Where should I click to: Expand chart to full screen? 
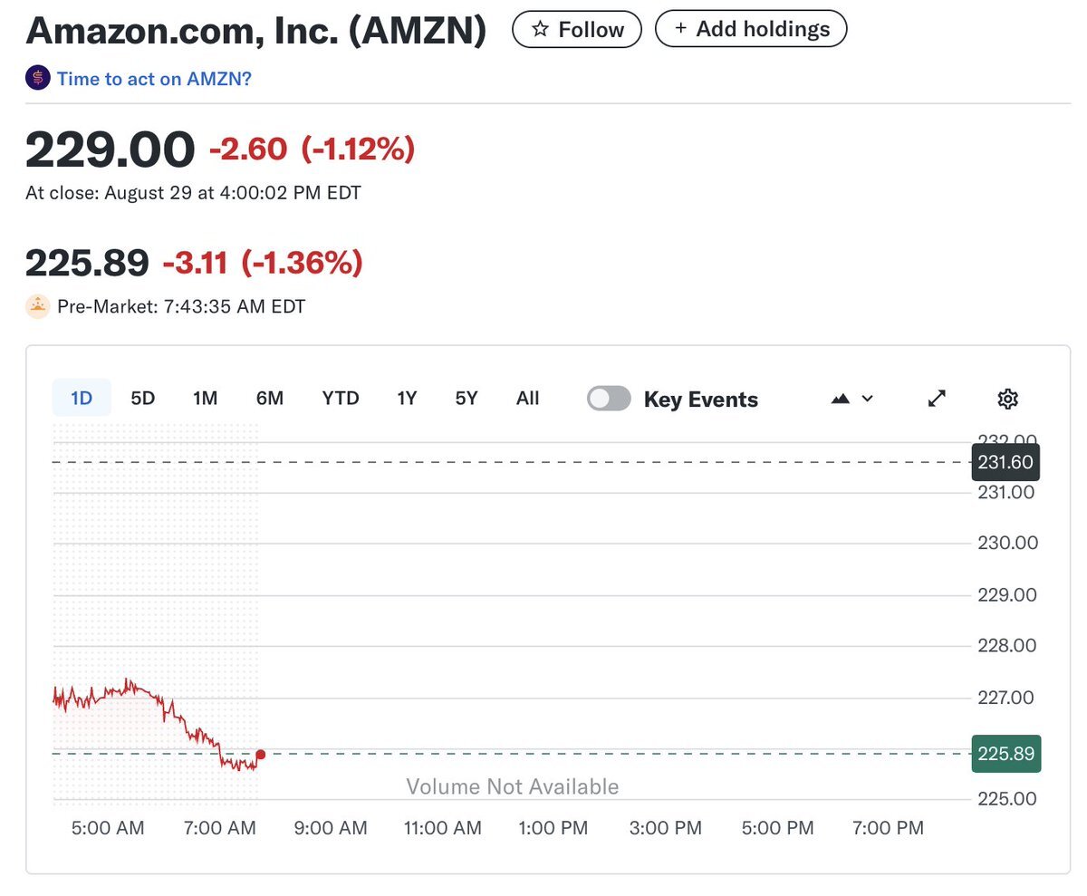tap(938, 399)
